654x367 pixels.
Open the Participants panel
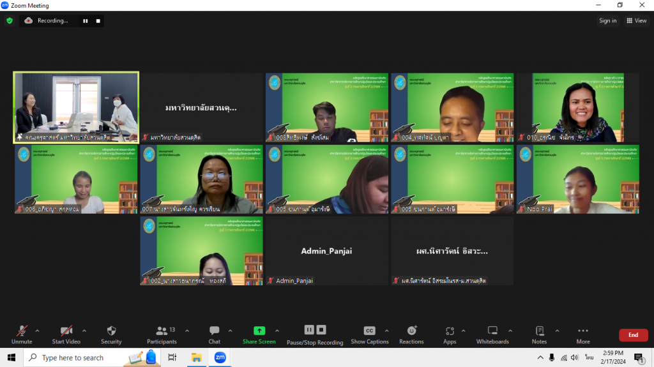coord(162,331)
